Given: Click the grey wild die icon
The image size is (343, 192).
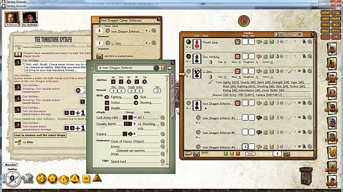Looking at the screenshot, I should click(28, 178).
